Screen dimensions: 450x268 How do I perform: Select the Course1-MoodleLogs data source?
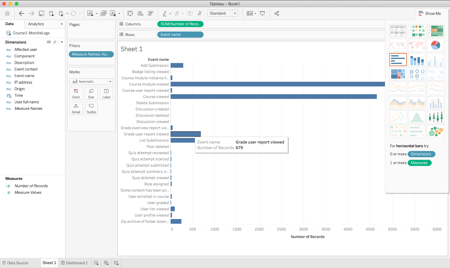[31, 33]
